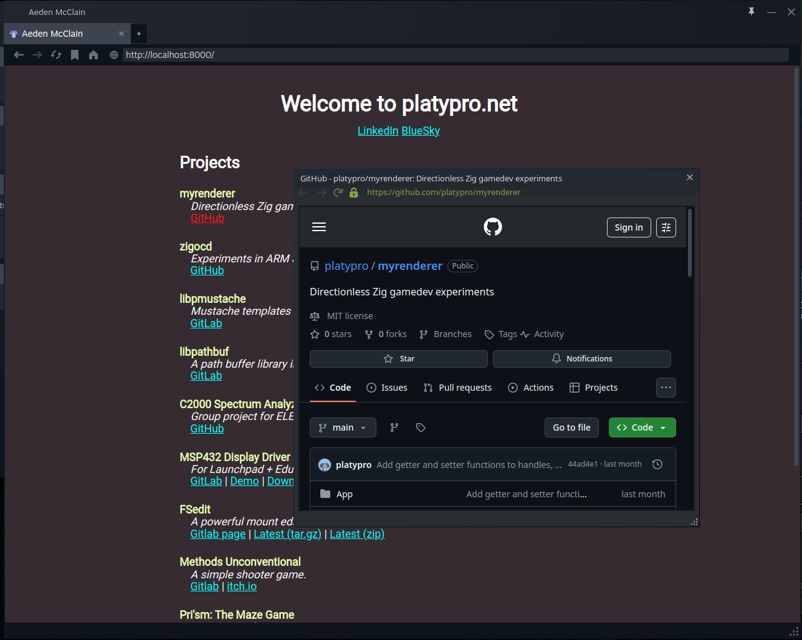Expand more repository tabs with the ellipsis
The width and height of the screenshot is (802, 640).
pyautogui.click(x=666, y=388)
